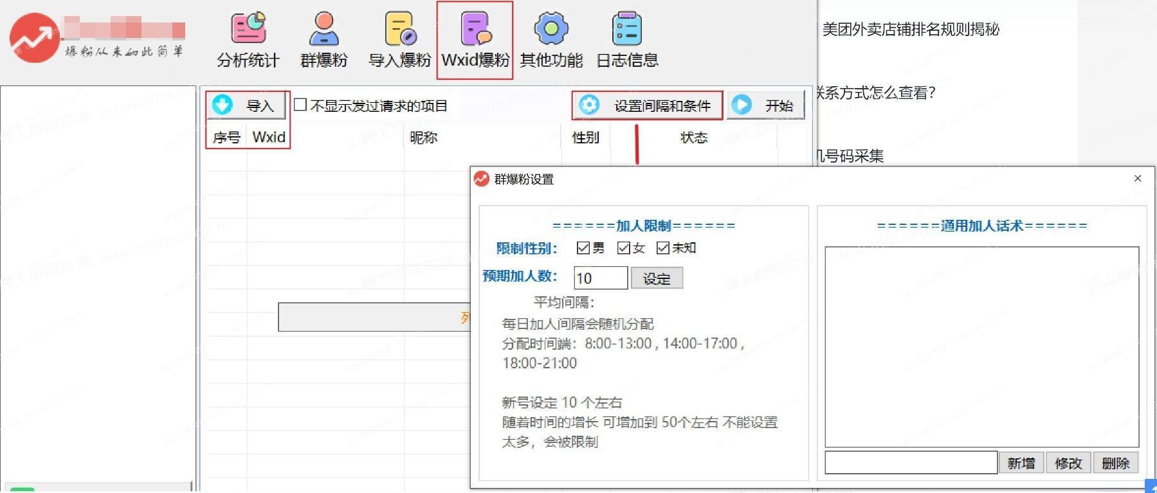This screenshot has width=1157, height=493.
Task: Click the 群爆粉设置 dialog title icon
Action: (482, 179)
